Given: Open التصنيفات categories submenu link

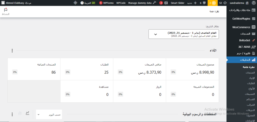Looking at the screenshot, I should (x=250, y=94).
